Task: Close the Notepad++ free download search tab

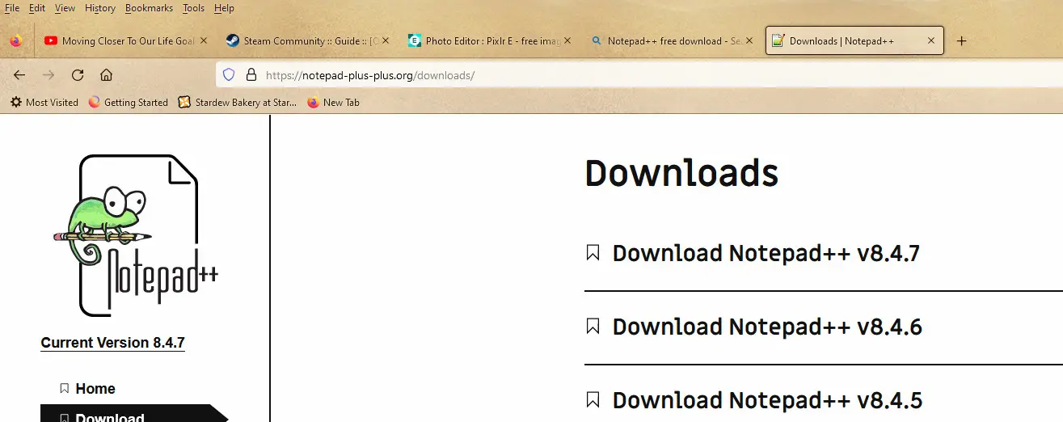Action: 750,40
